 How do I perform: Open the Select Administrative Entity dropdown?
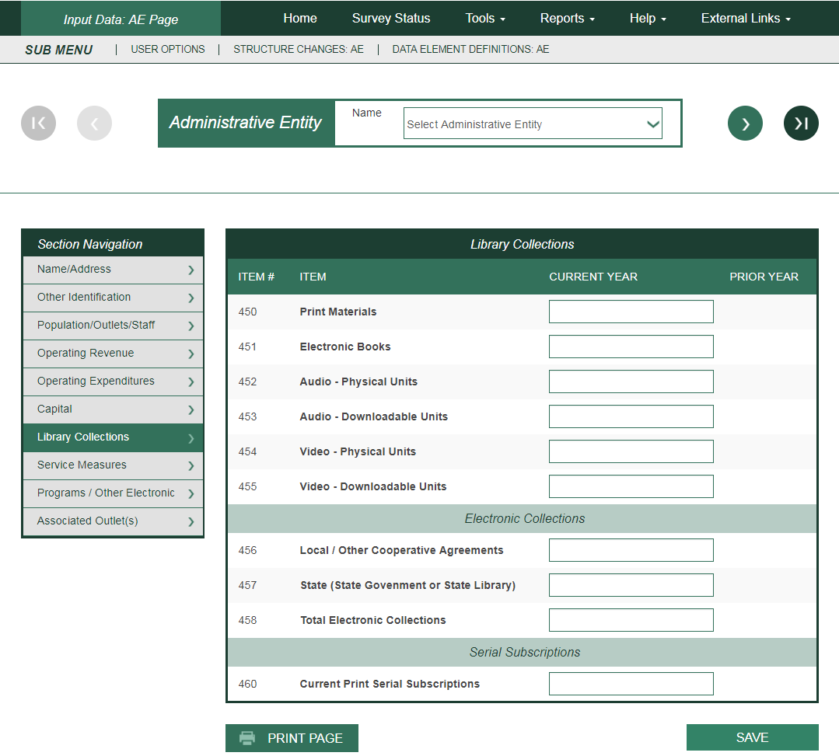pos(533,124)
